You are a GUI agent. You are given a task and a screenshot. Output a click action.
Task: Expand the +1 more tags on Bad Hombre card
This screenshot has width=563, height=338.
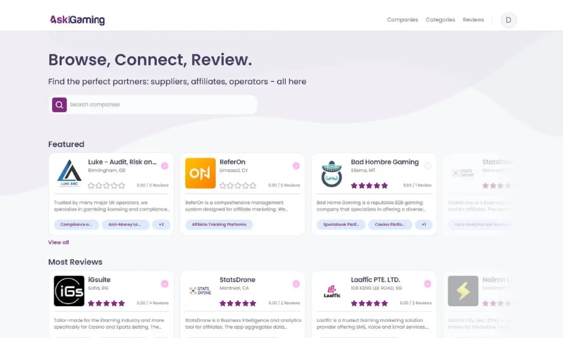click(x=424, y=225)
